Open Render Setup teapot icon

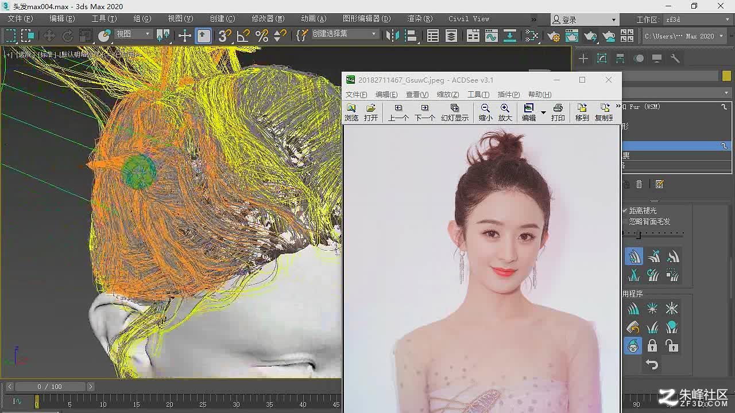pos(554,36)
